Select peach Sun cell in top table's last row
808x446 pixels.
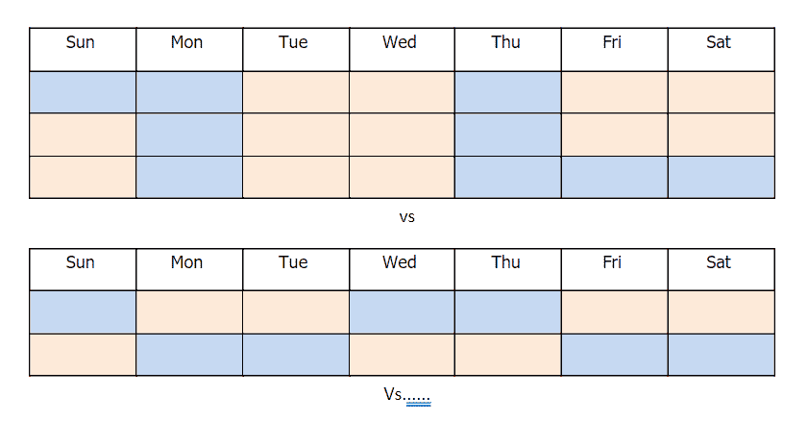tap(83, 178)
